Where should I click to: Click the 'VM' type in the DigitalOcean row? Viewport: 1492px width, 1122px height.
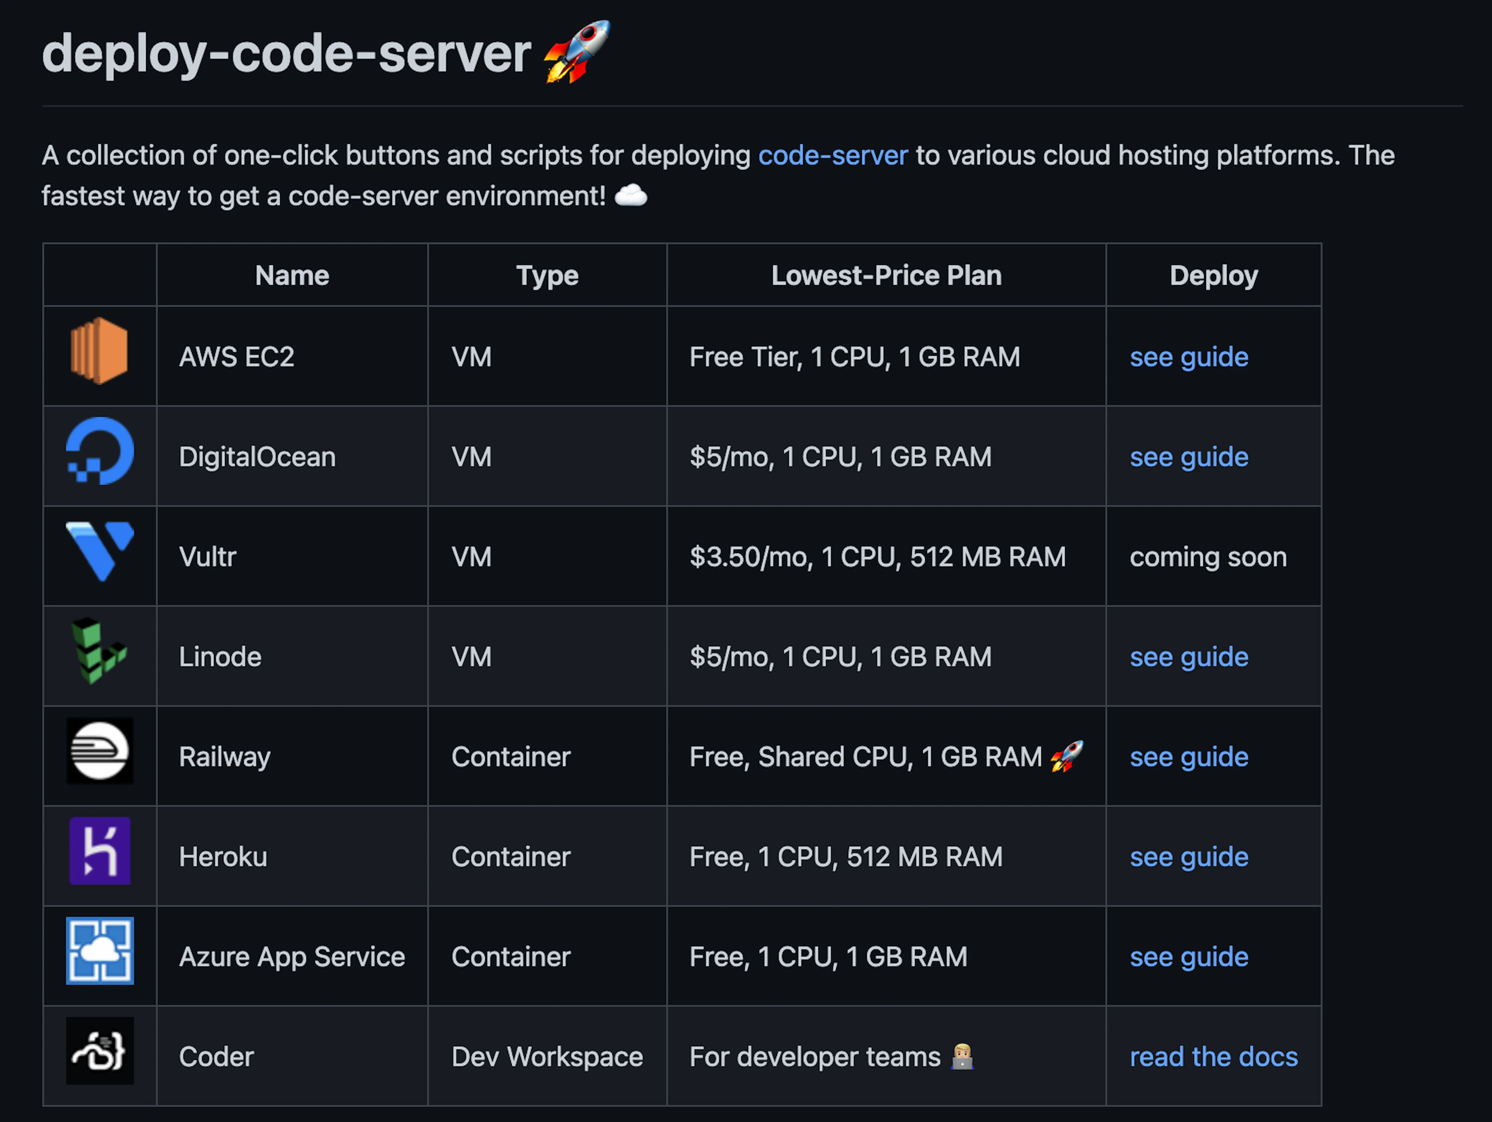pos(471,456)
